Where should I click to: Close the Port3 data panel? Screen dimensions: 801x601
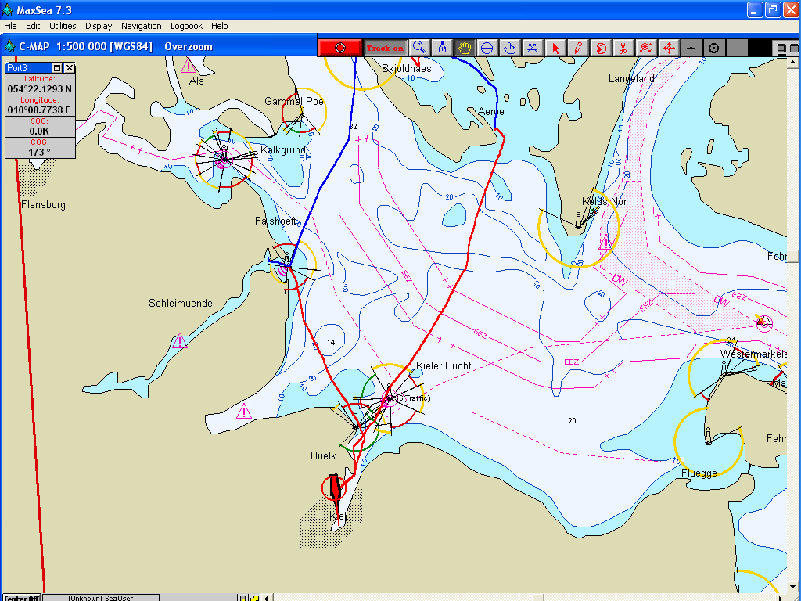70,68
